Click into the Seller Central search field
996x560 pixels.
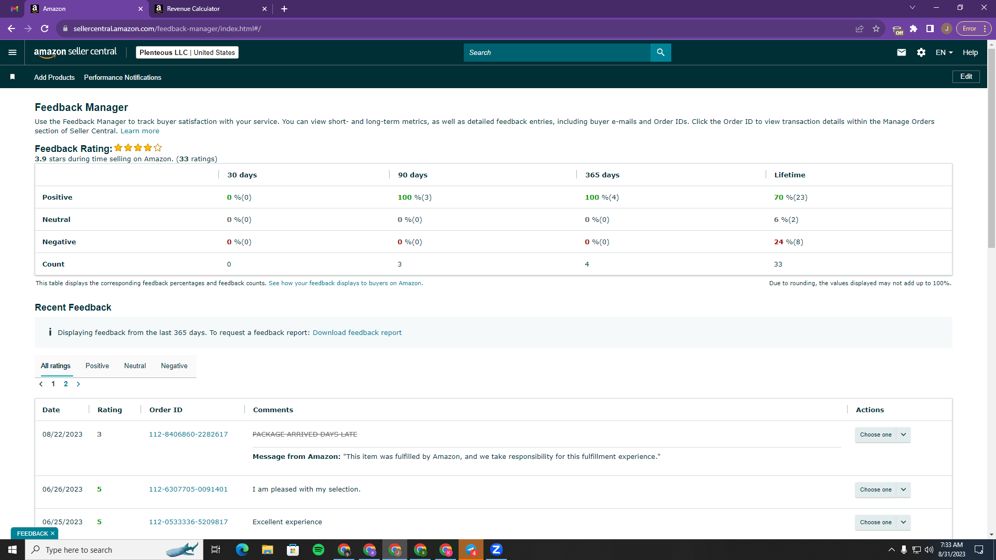[x=557, y=52]
